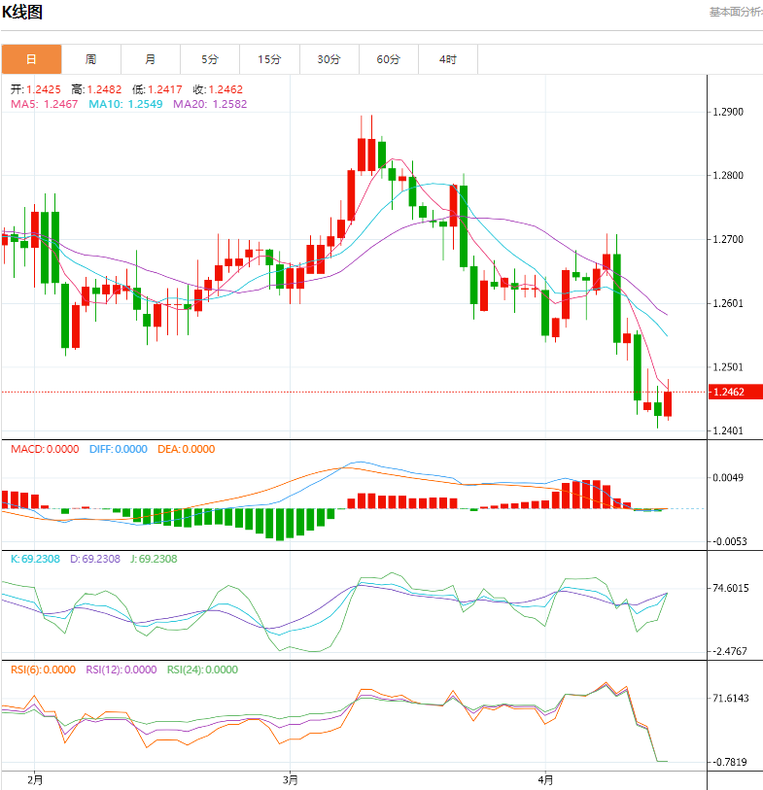Click the 3月 marker on time axis
The image size is (763, 790).
(289, 778)
